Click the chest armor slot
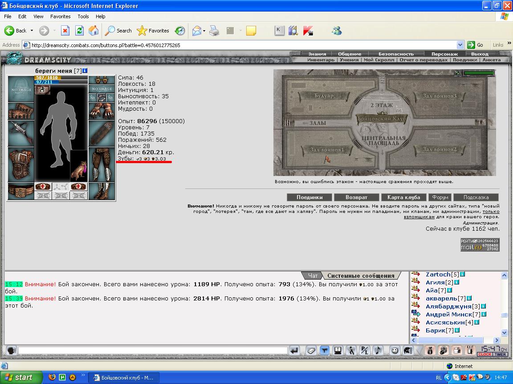This screenshot has width=513, height=384. pos(21,164)
